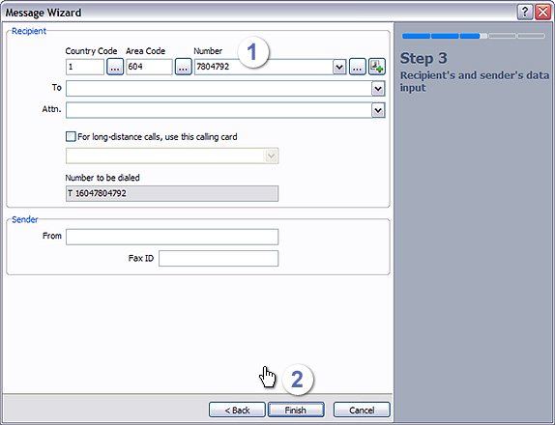Click the help question mark icon
Screen dimensions: 555x425
coord(525,13)
